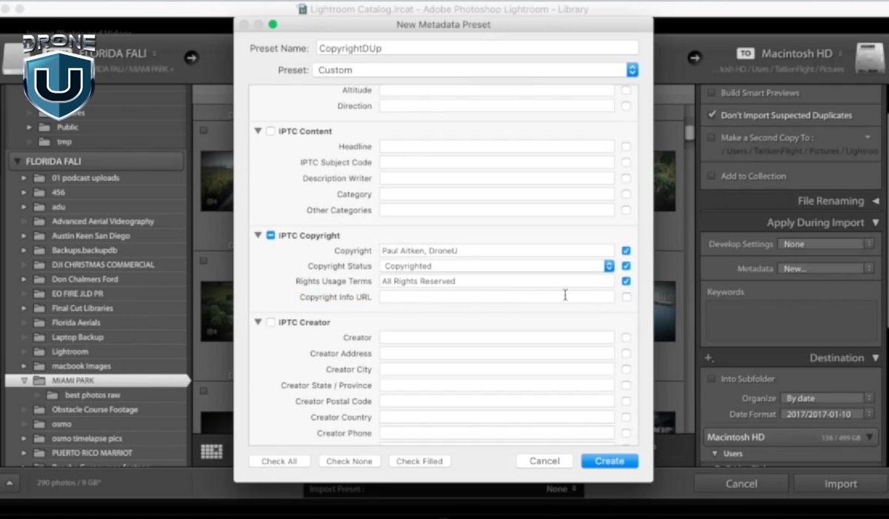Click the source arrow circle icon
889x519 pixels.
point(191,58)
